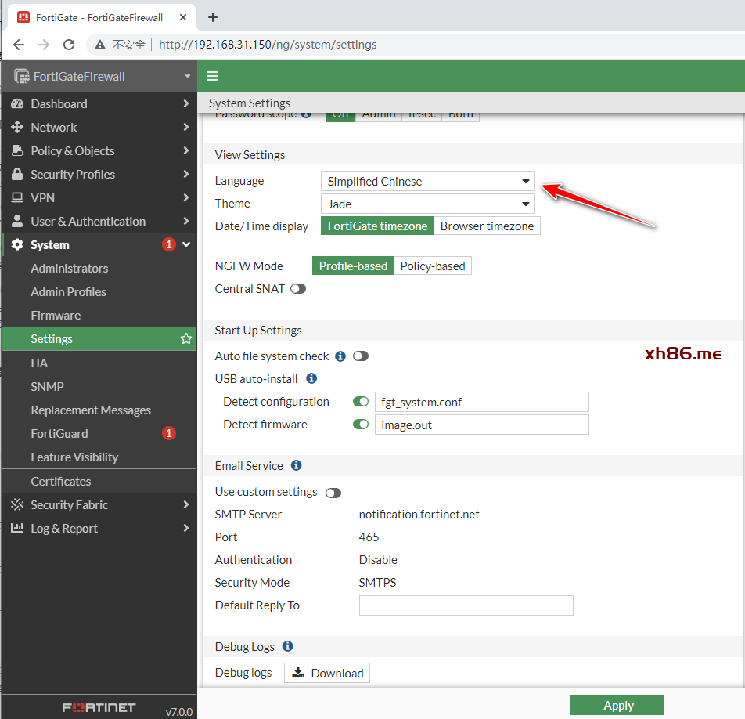Click the hamburger menu icon in green header
The width and height of the screenshot is (745, 719).
click(x=212, y=76)
